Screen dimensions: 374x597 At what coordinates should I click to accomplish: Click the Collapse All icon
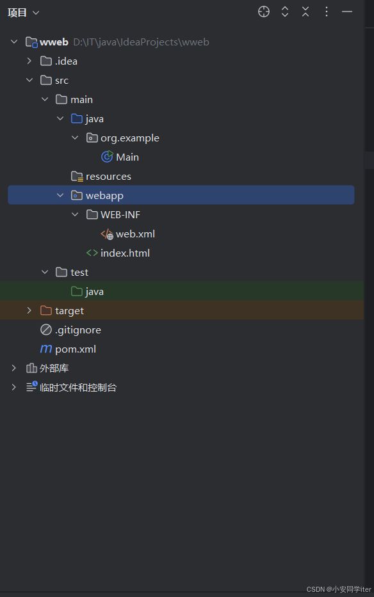coord(305,12)
